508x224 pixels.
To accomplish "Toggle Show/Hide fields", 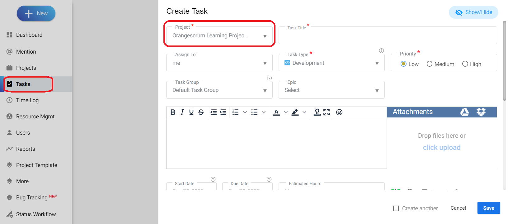I will tap(473, 12).
